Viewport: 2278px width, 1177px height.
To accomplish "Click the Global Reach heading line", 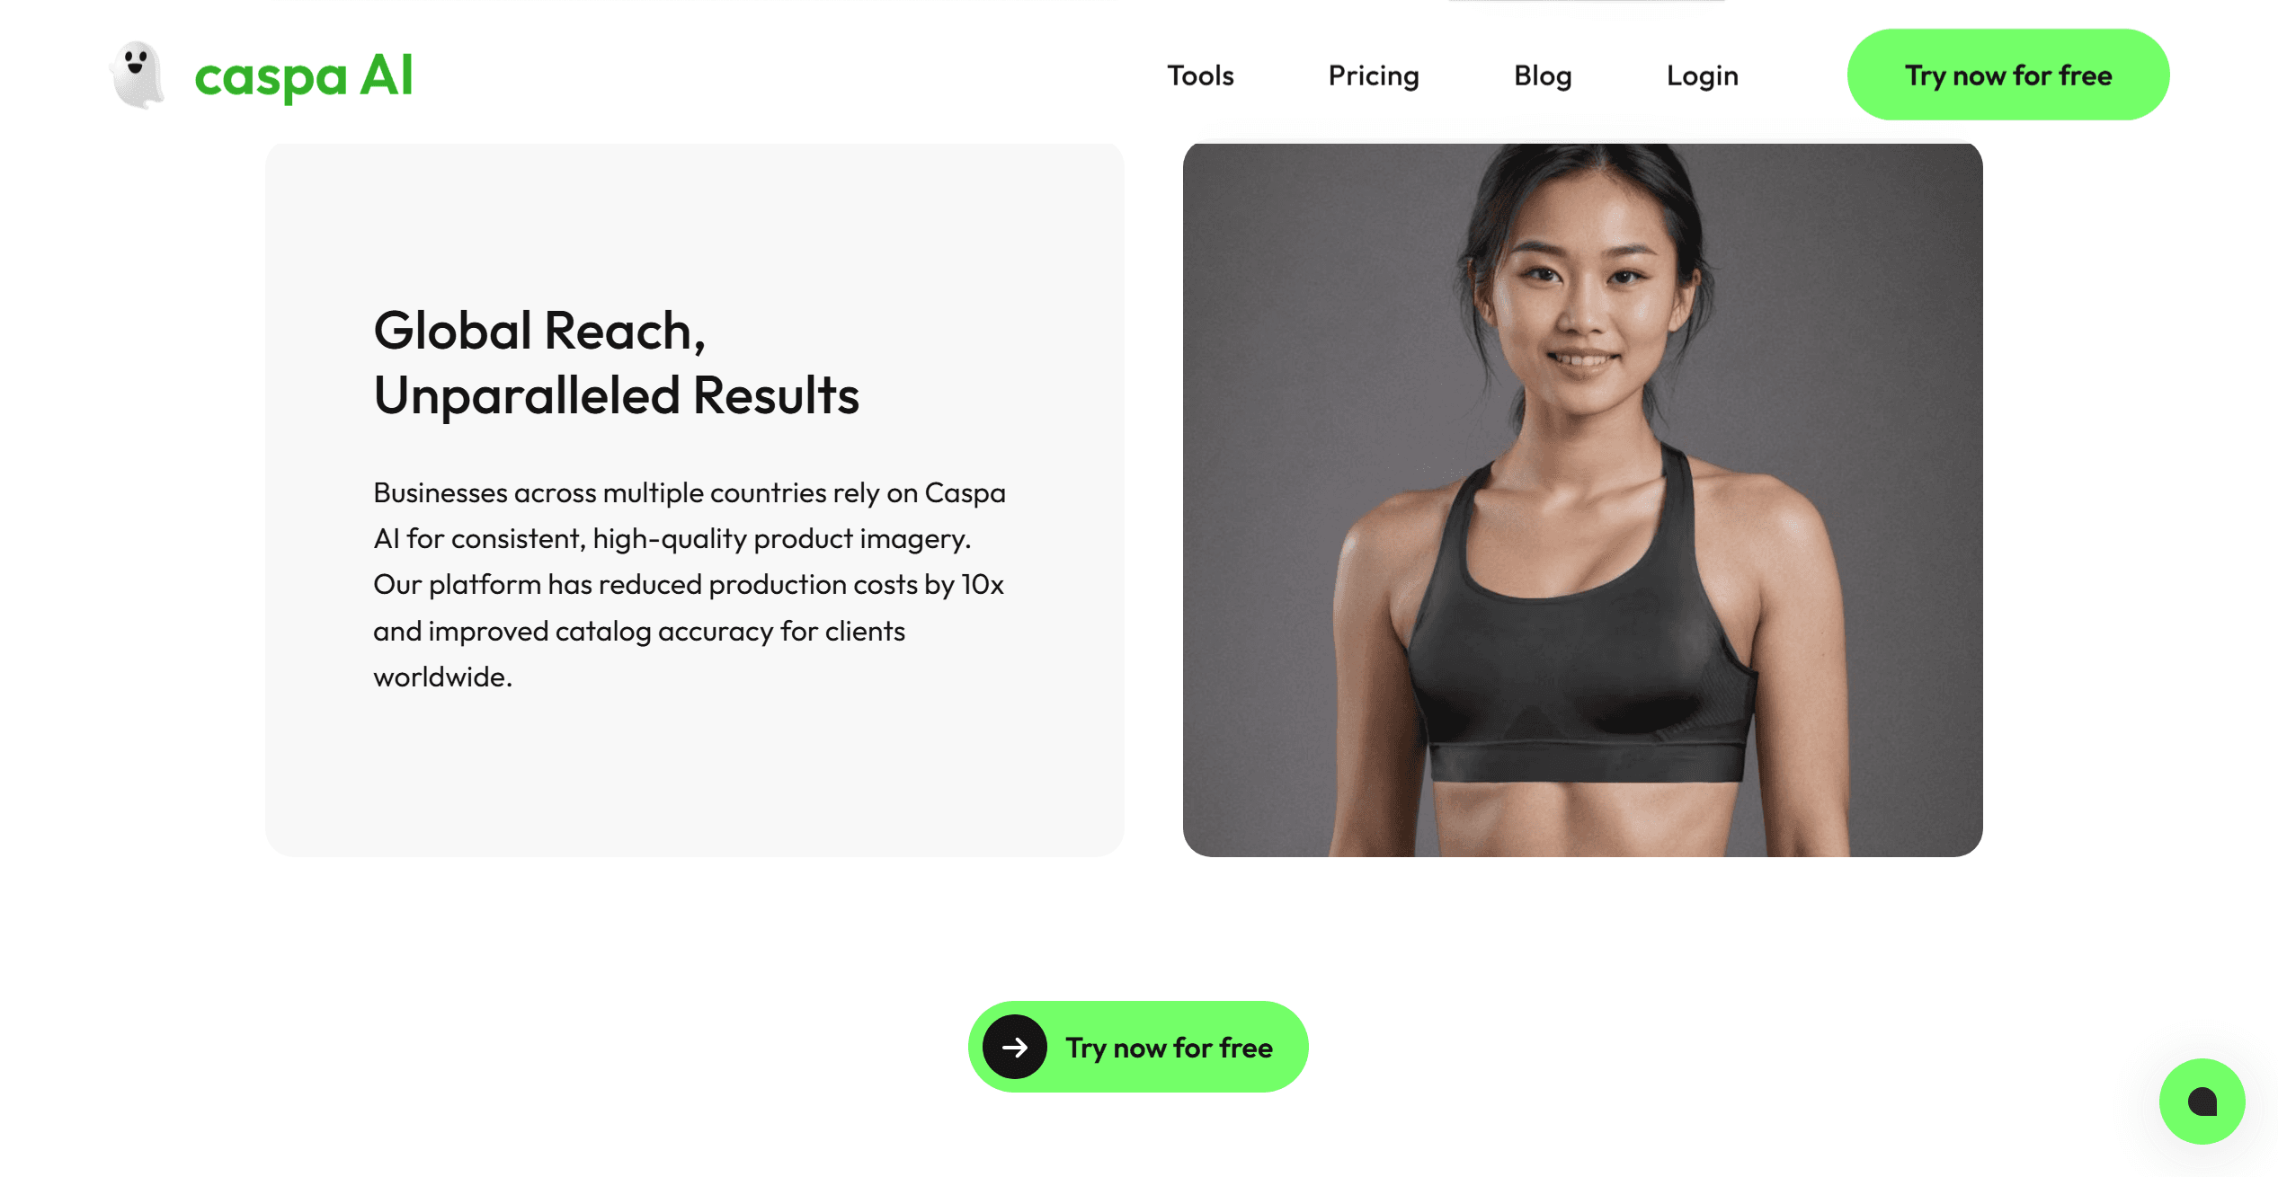I will tap(539, 331).
